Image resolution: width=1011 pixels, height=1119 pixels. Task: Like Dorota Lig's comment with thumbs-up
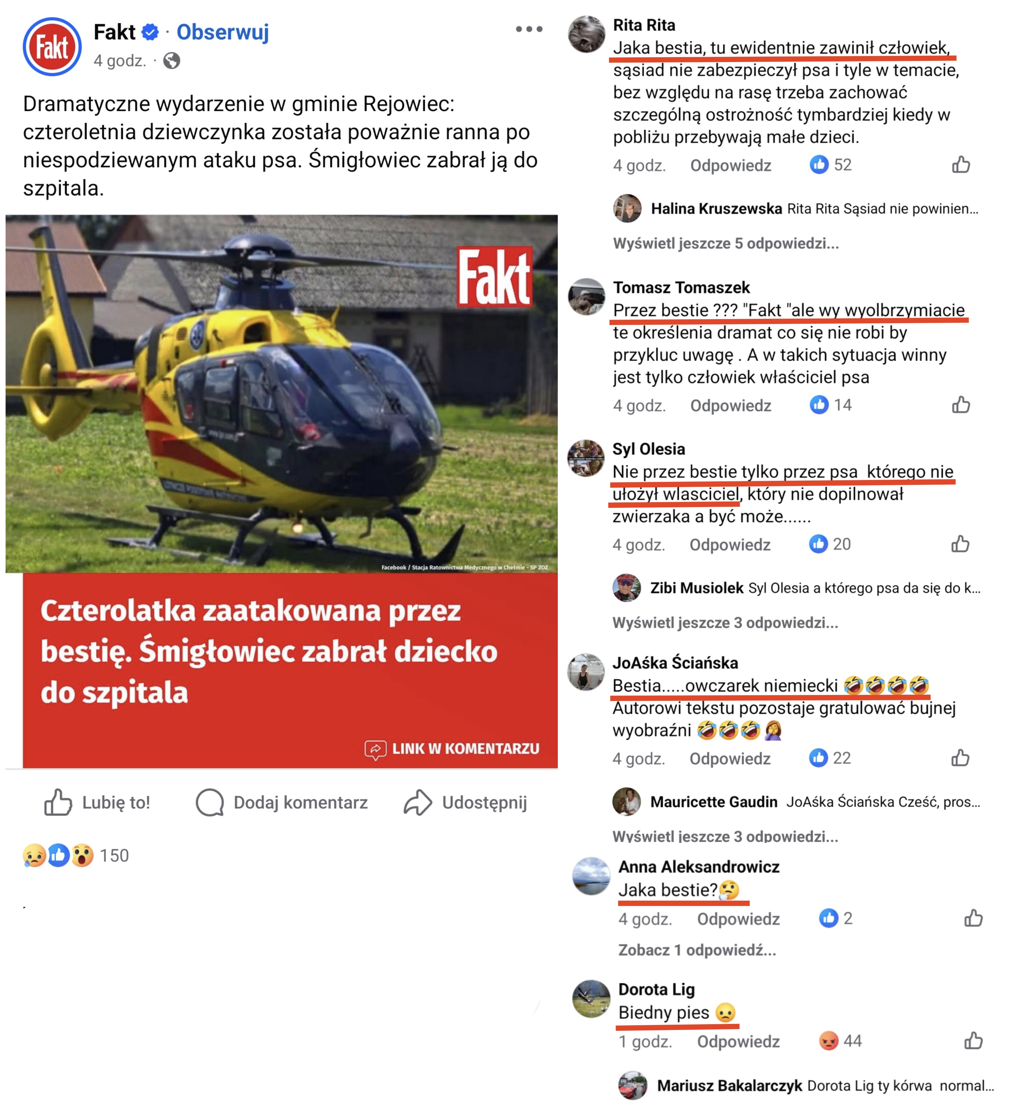[973, 1041]
